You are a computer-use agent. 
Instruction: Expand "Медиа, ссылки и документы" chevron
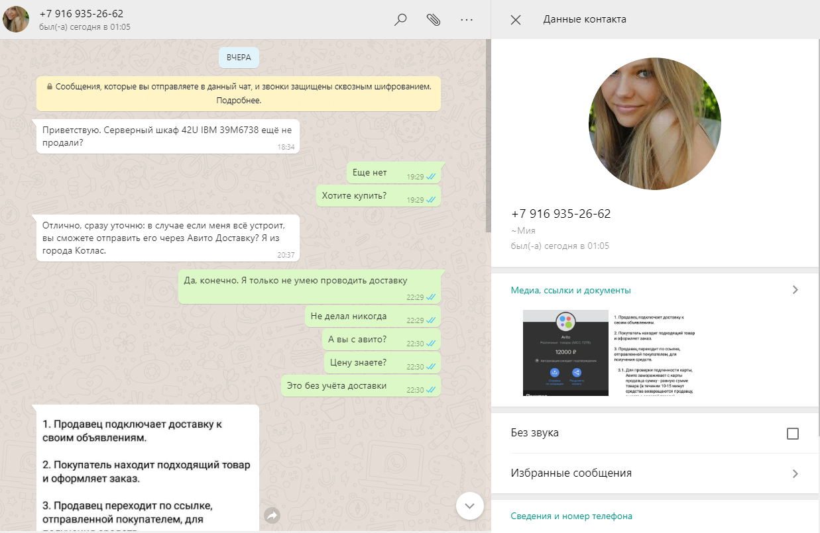795,290
